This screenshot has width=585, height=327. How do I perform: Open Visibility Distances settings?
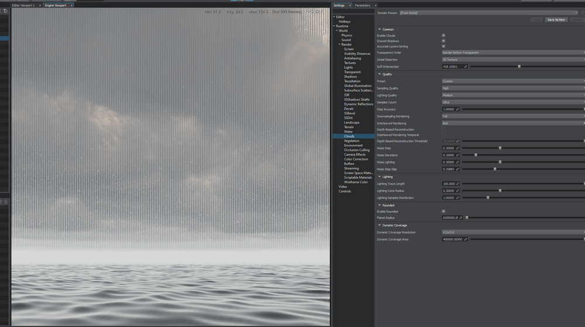tap(357, 54)
